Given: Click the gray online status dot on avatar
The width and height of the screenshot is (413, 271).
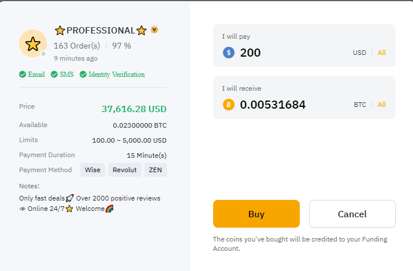Looking at the screenshot, I should [x=43, y=54].
